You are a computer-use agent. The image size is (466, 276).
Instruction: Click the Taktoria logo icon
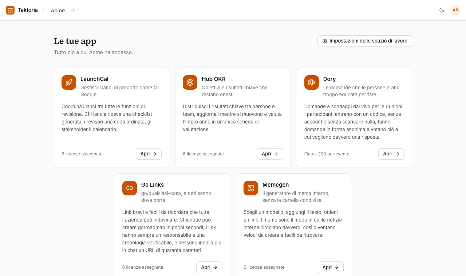pos(10,10)
